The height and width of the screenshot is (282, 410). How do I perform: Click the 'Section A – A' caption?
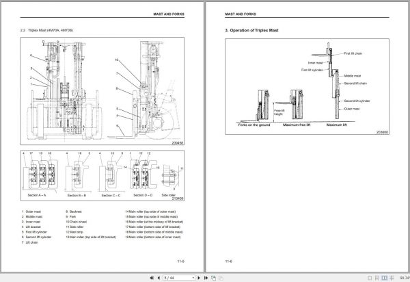point(37,195)
